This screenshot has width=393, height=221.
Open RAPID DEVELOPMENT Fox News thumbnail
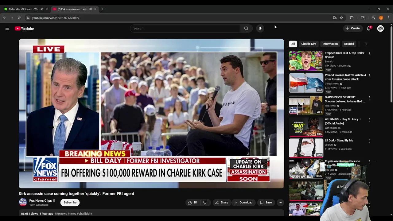tap(306, 105)
